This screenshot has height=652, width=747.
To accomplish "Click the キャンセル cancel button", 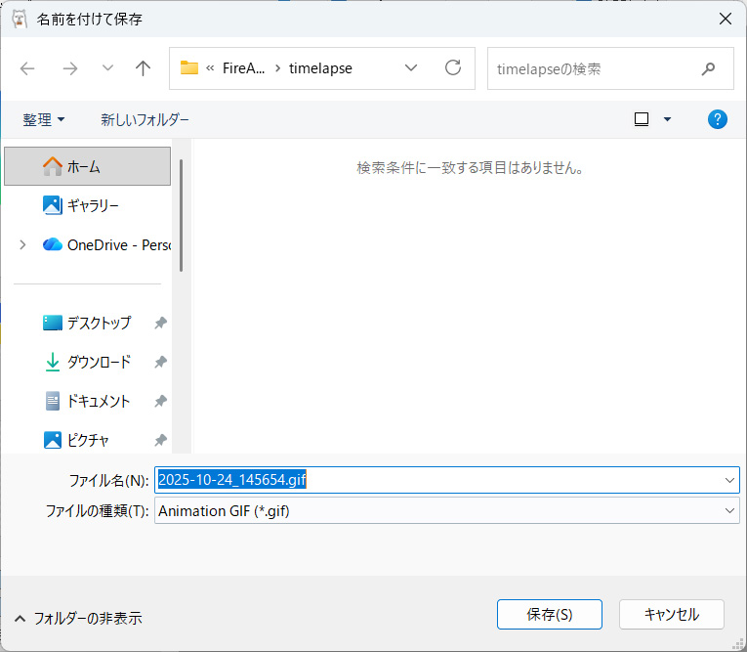I will (672, 615).
